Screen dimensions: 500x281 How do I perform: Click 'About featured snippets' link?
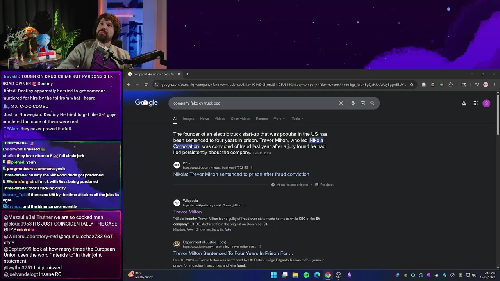pyautogui.click(x=289, y=185)
